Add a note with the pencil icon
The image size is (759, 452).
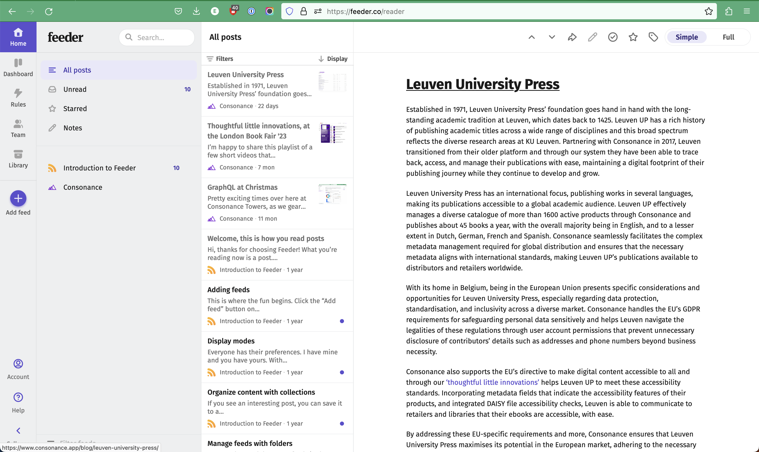click(592, 37)
